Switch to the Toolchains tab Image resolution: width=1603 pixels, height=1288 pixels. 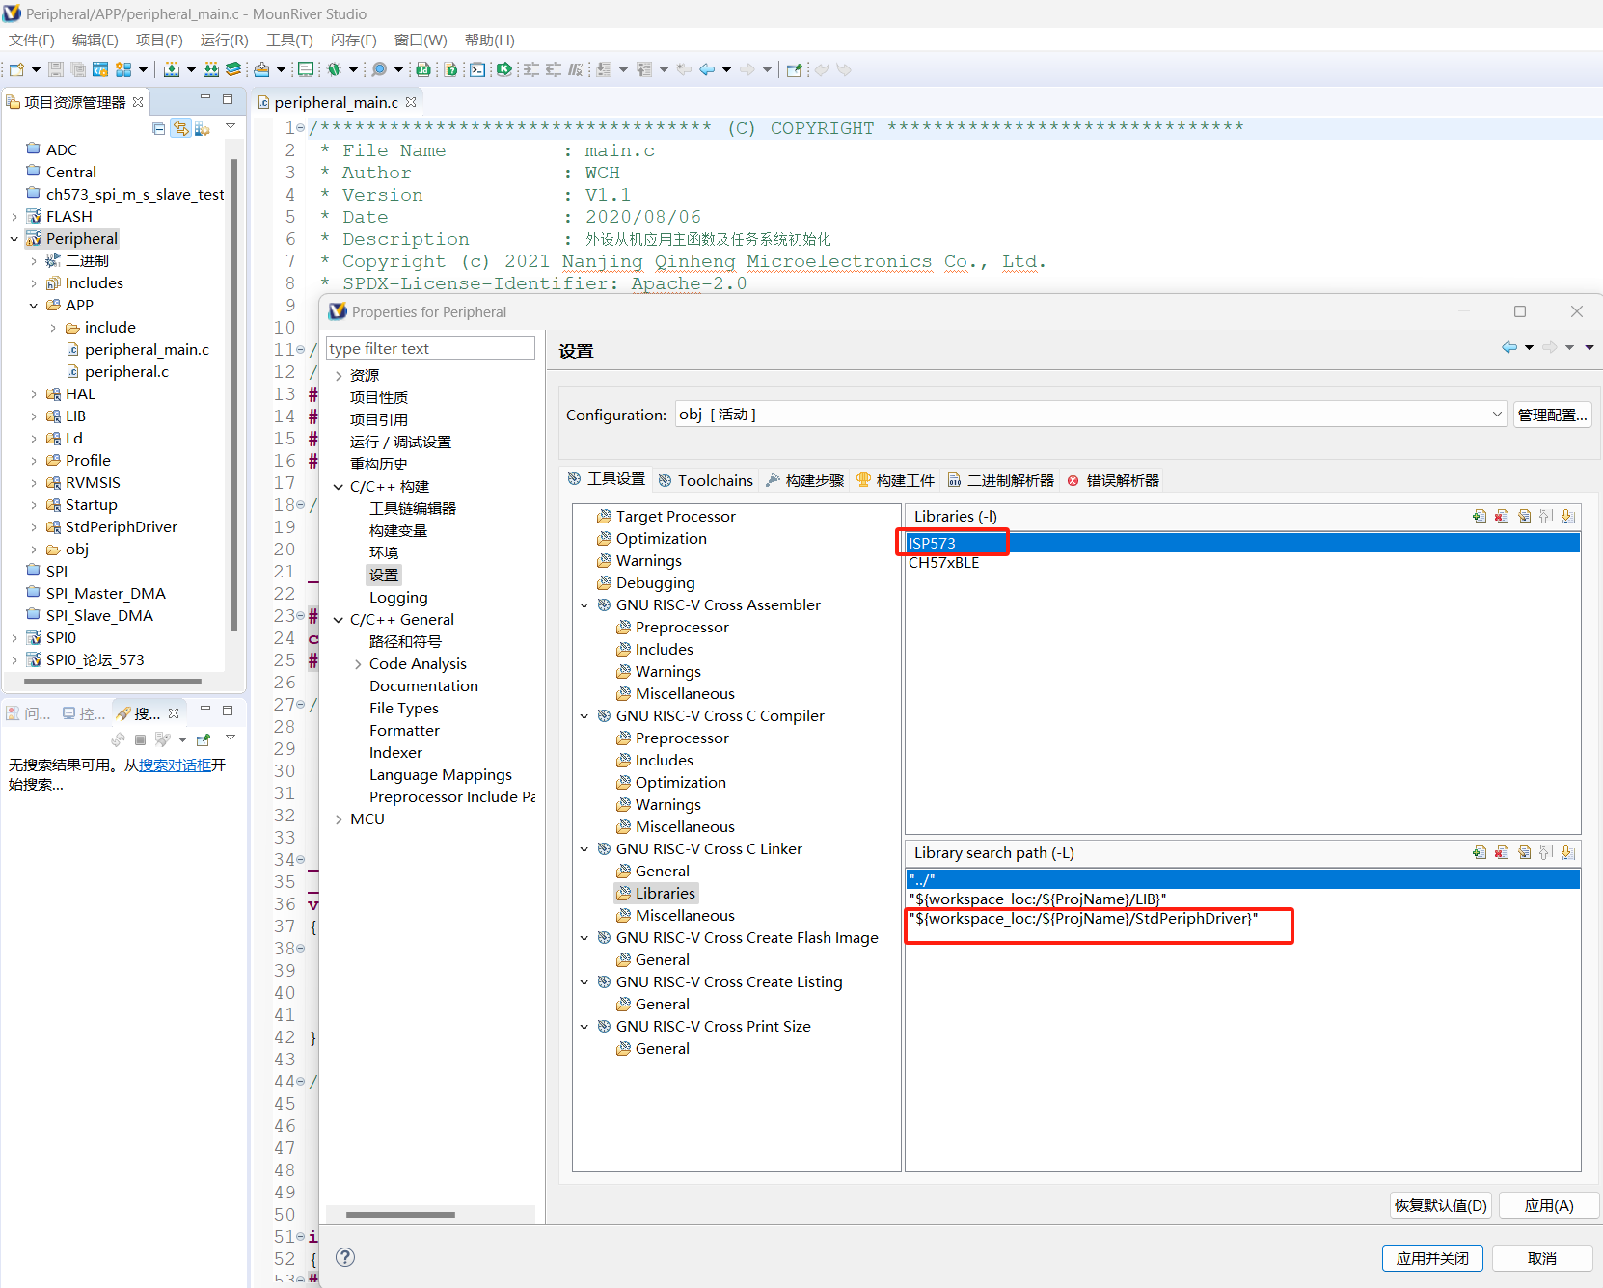pos(705,480)
